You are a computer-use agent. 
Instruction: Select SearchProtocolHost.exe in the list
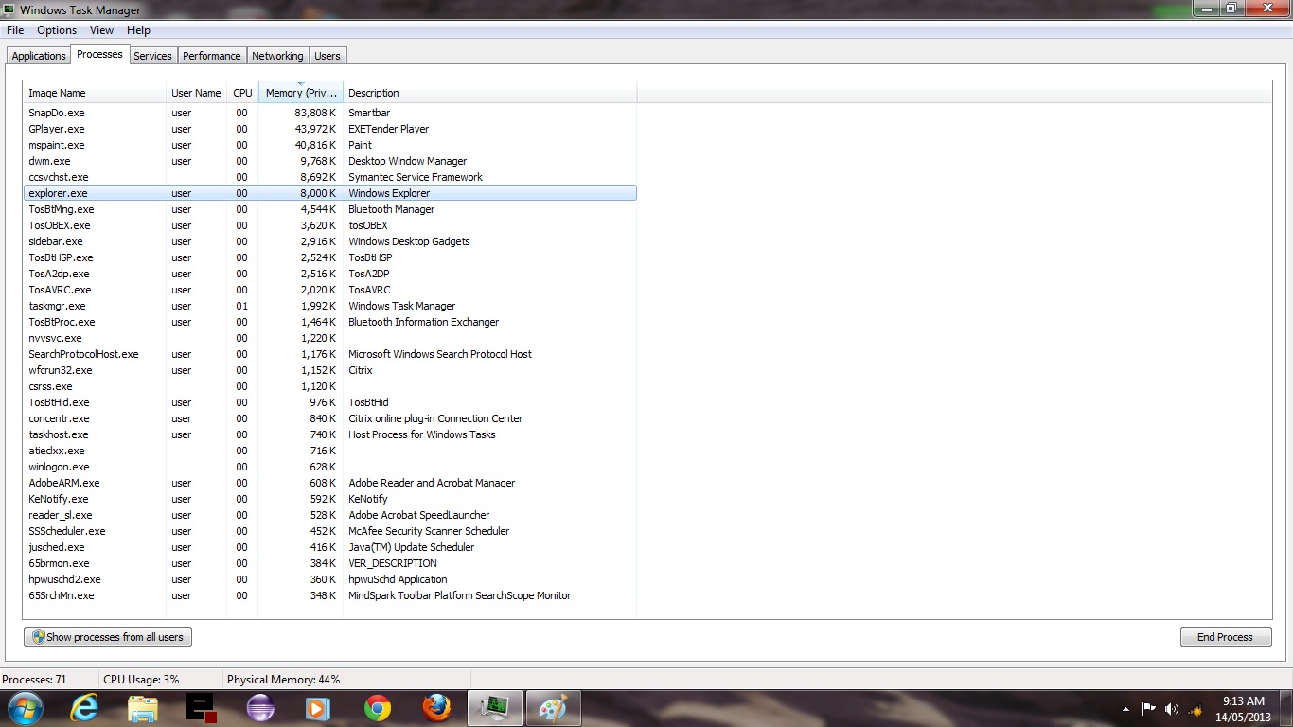tap(330, 354)
